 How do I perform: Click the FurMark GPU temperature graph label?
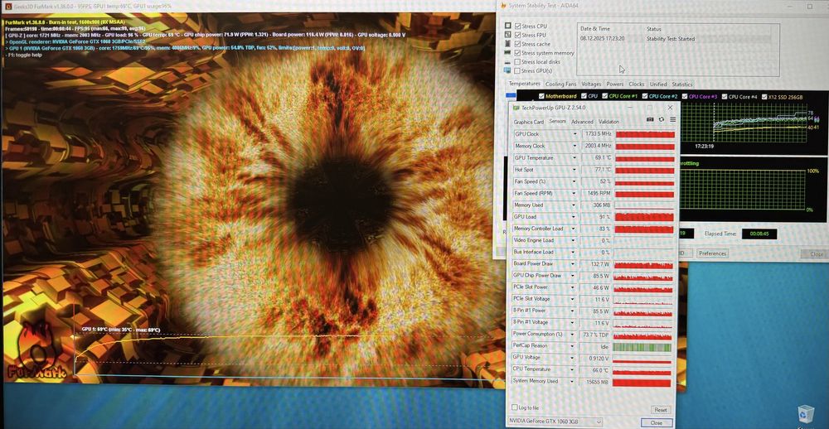pyautogui.click(x=120, y=330)
